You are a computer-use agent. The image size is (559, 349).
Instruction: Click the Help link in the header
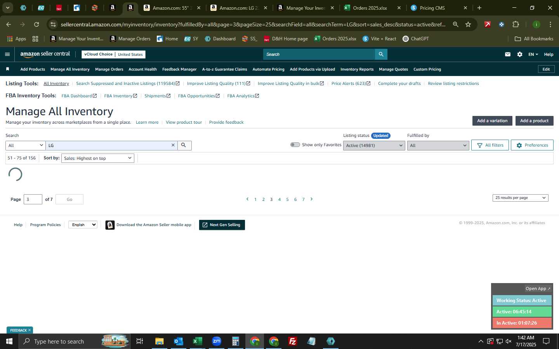click(549, 54)
